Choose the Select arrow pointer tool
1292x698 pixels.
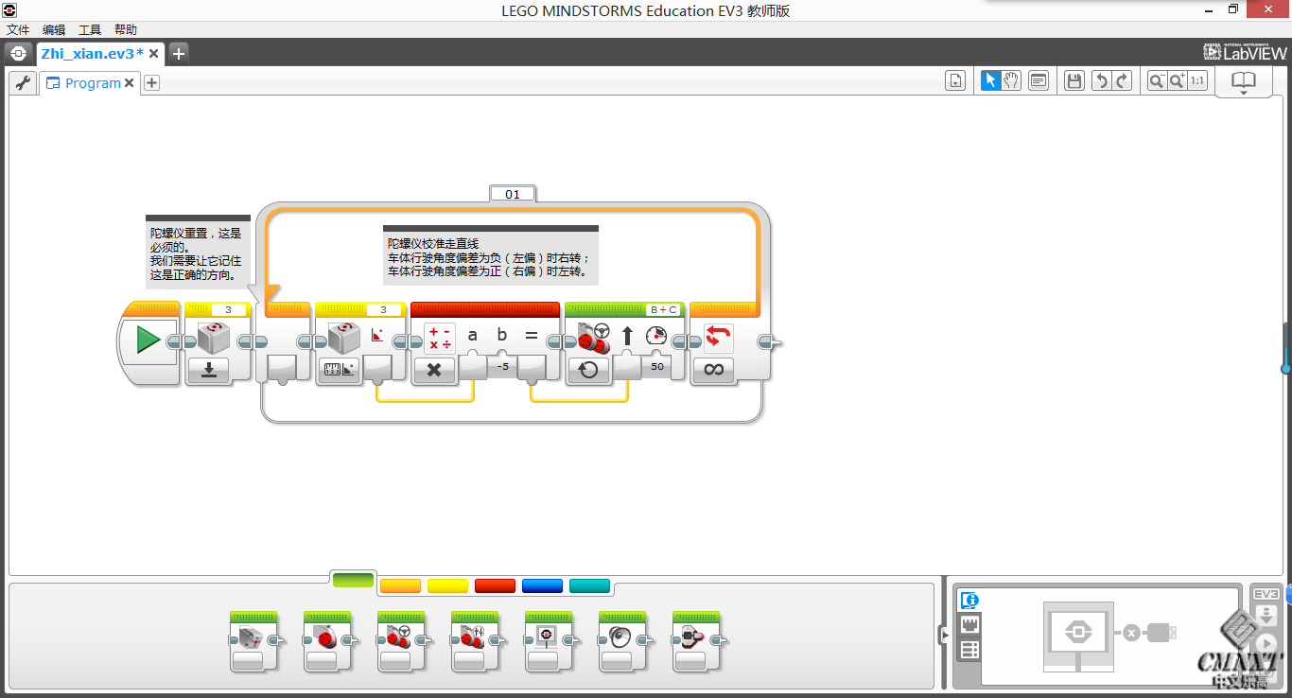tap(990, 81)
